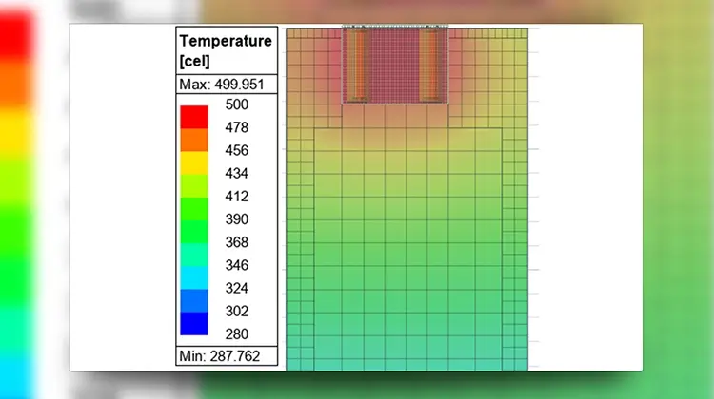Click the Temperature [cel] legend title

click(x=227, y=50)
